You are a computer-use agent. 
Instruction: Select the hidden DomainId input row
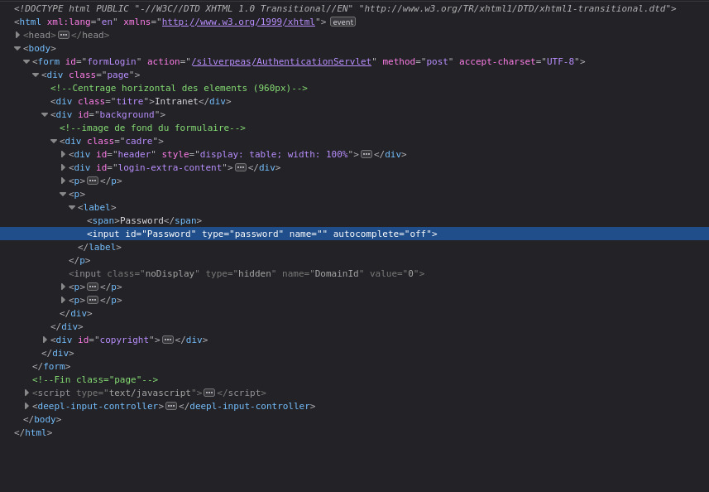coord(247,273)
